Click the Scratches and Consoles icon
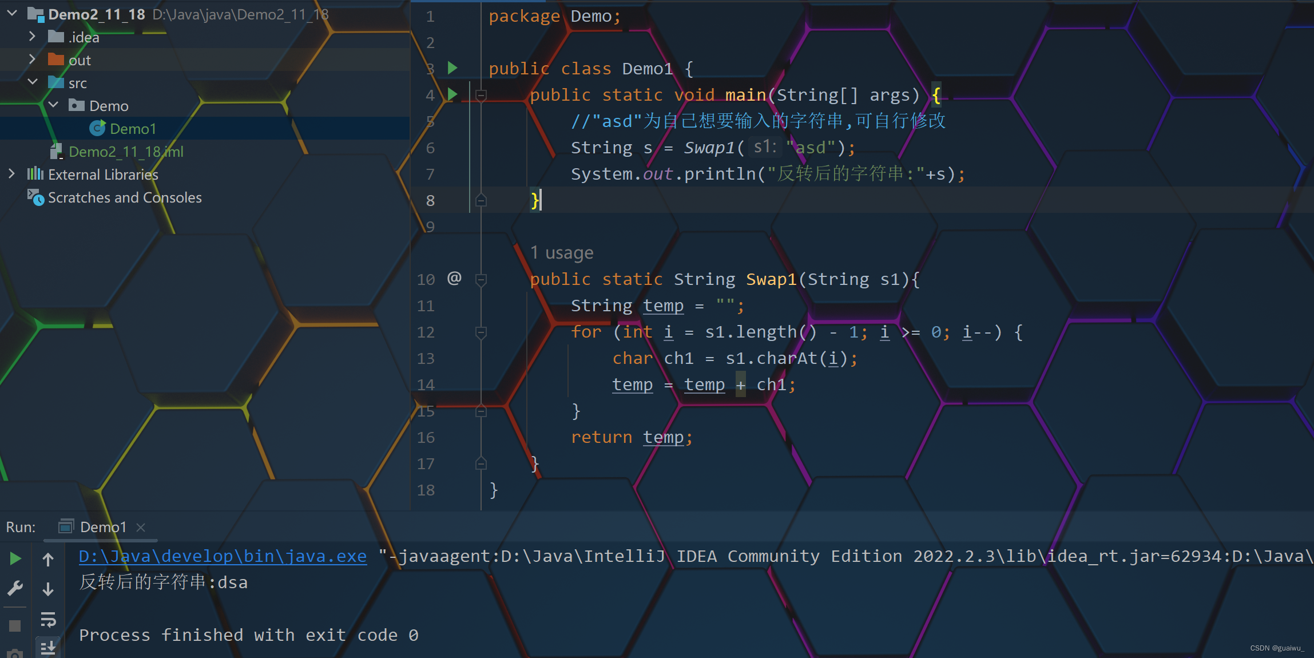 tap(36, 197)
